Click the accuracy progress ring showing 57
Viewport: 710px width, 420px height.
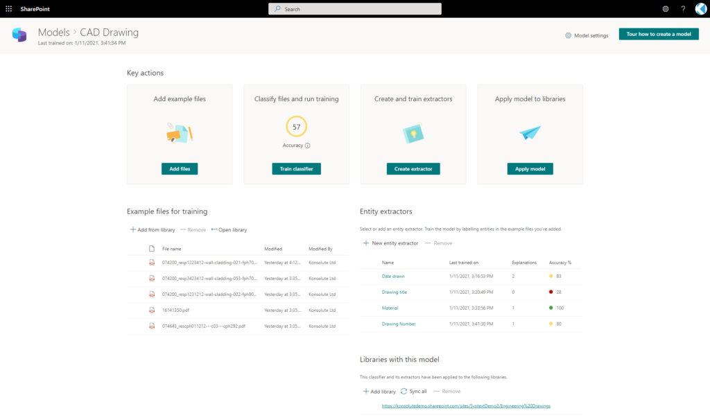296,127
